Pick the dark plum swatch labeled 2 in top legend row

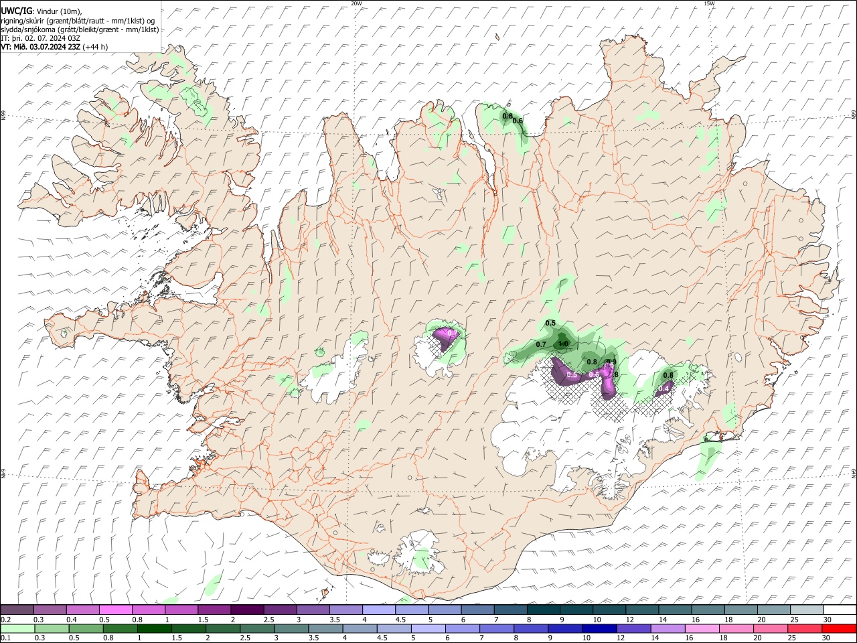pos(247,610)
